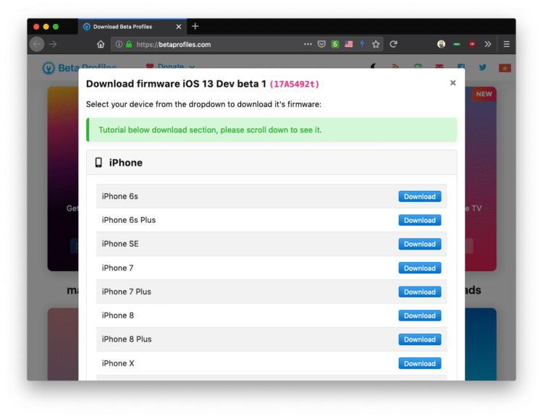Image resolution: width=543 pixels, height=416 pixels.
Task: Download firmware for iPhone X
Action: (420, 363)
